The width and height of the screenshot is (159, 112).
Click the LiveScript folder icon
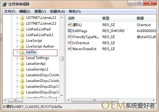(22, 41)
